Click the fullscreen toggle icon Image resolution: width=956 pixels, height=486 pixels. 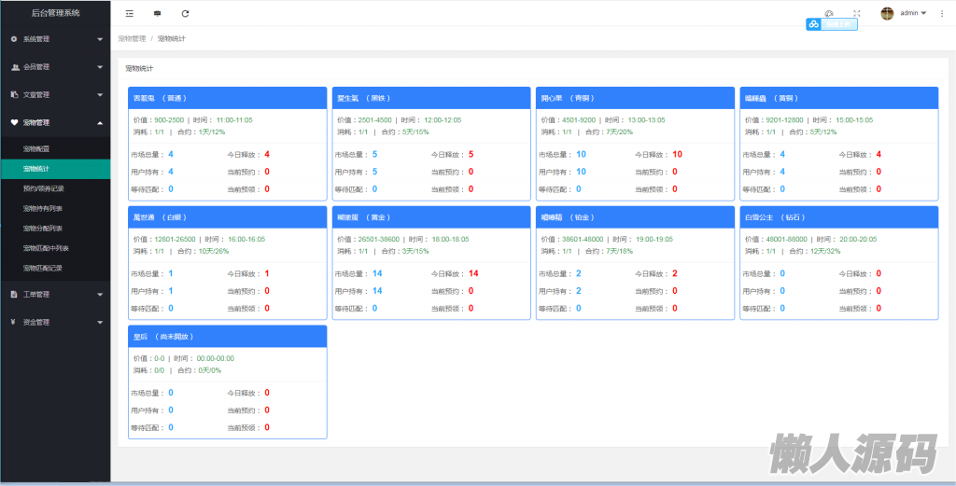[856, 13]
